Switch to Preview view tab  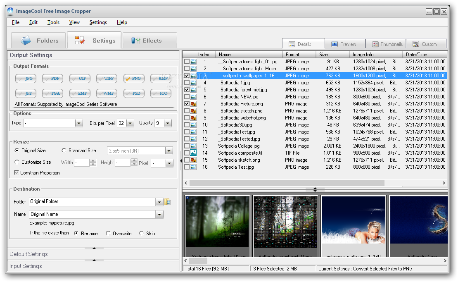click(345, 44)
